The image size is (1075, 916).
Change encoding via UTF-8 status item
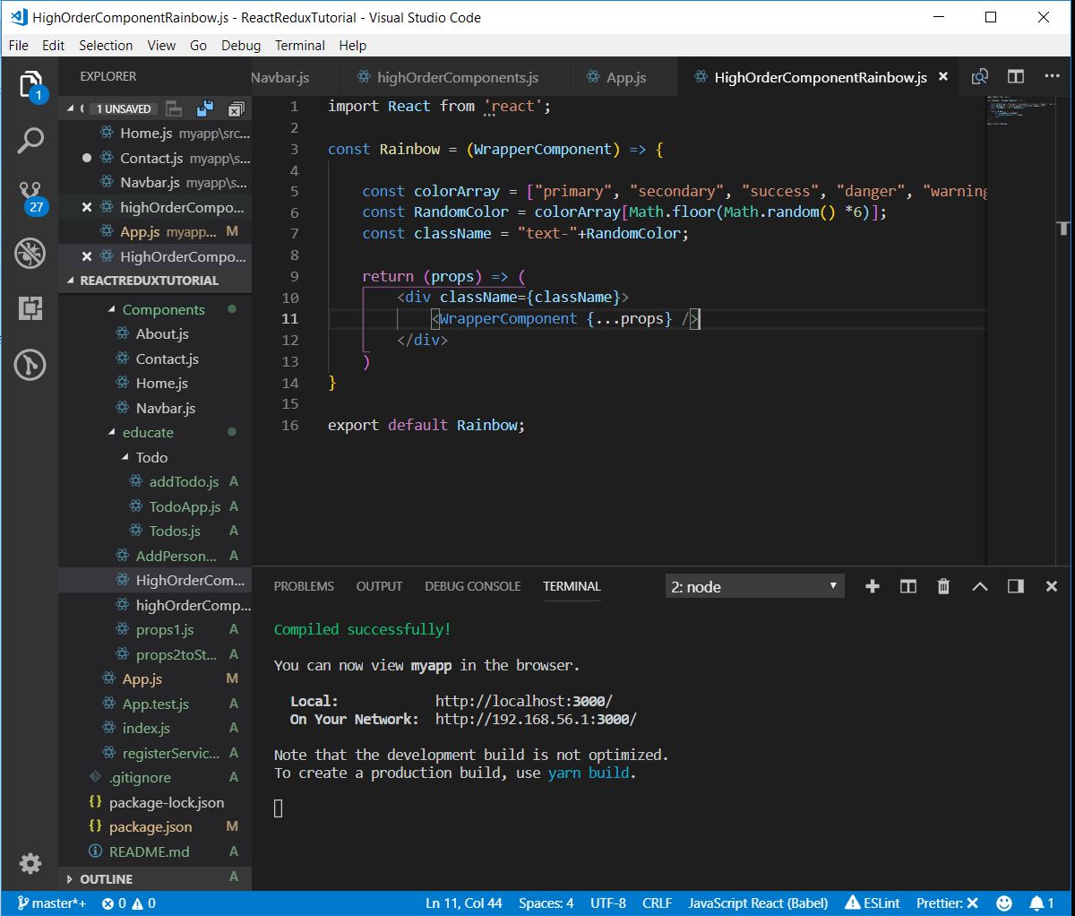(x=608, y=903)
